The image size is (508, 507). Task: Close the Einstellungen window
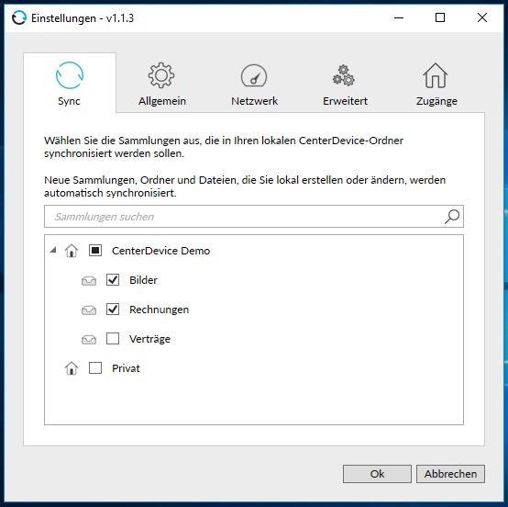pos(482,17)
